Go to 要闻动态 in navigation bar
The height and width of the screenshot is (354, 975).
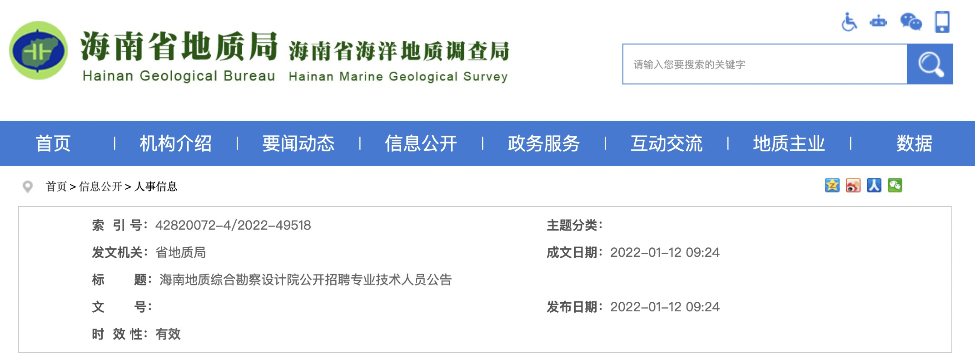[298, 143]
